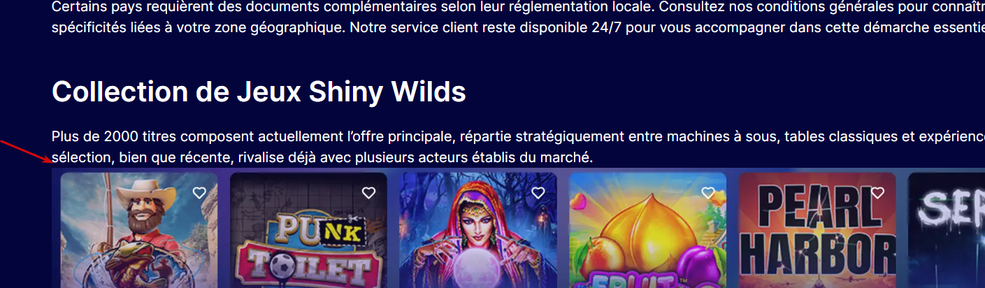985x288 pixels.
Task: Favorite the fisherman cowboy game with its heart
Action: (199, 193)
